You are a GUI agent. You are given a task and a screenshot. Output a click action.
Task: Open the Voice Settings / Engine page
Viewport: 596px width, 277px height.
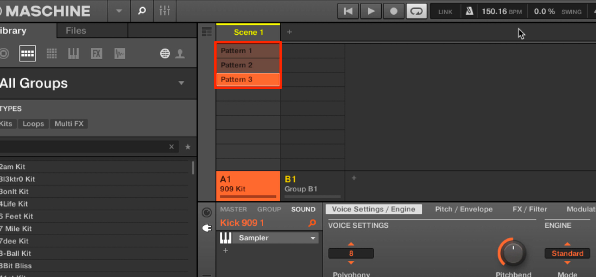(x=374, y=209)
